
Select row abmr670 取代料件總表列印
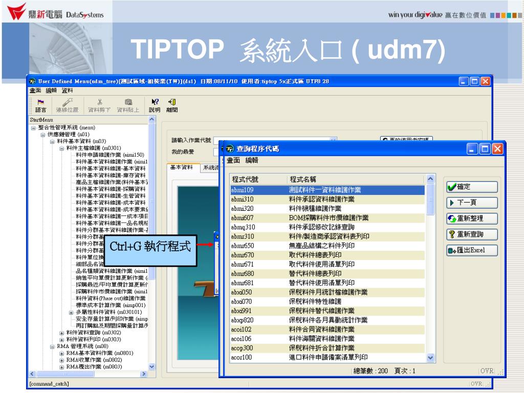[327, 255]
